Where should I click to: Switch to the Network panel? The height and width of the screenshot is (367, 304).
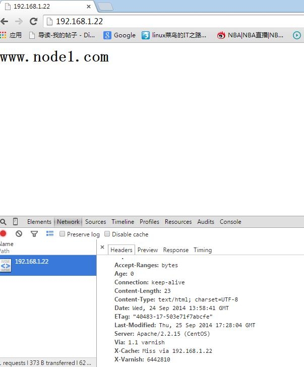[x=68, y=222]
